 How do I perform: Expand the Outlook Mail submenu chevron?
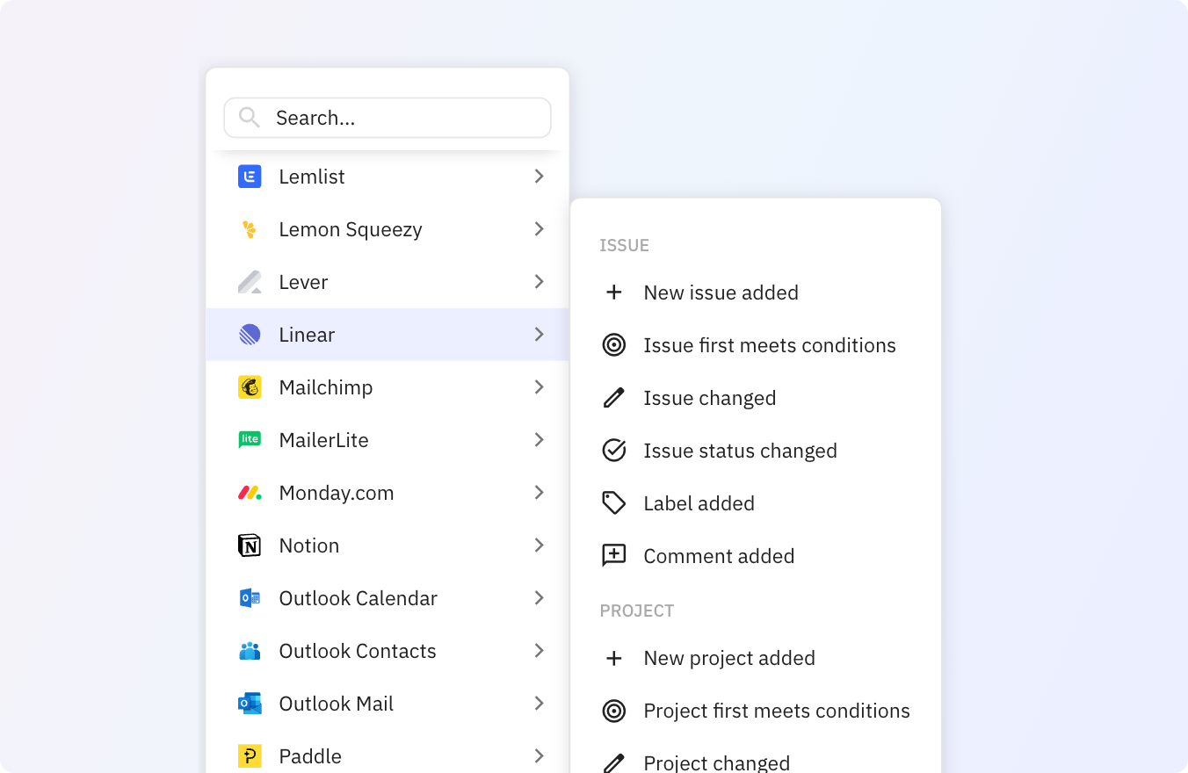(x=539, y=704)
